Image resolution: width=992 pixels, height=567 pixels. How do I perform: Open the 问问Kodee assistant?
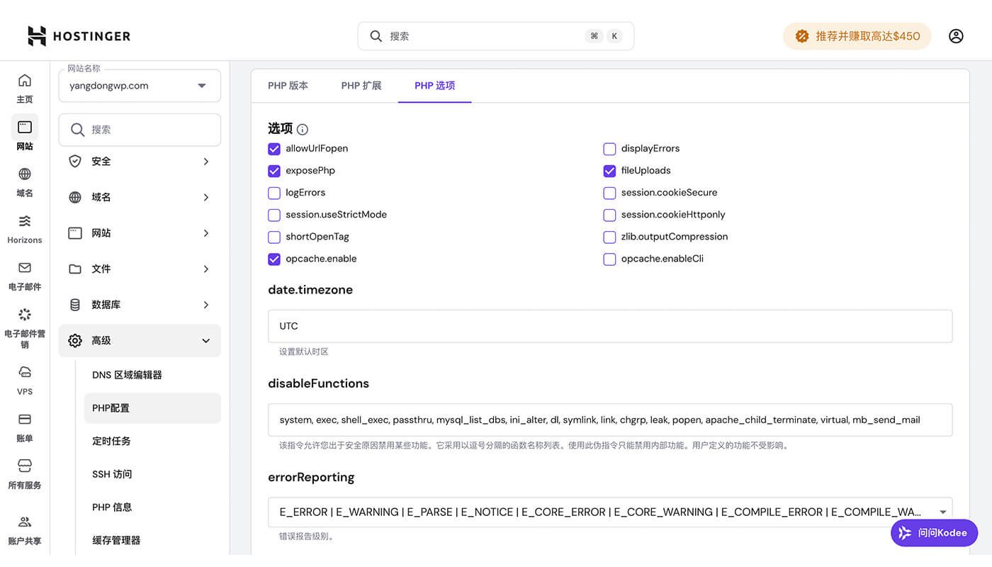934,532
